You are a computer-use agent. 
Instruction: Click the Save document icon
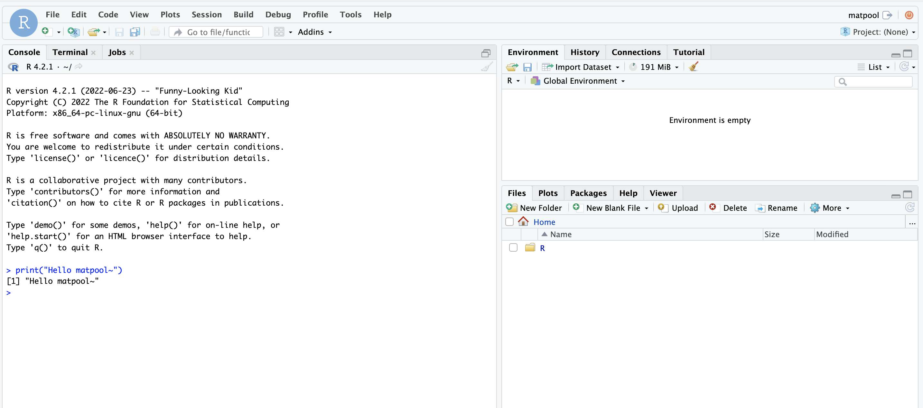[119, 32]
